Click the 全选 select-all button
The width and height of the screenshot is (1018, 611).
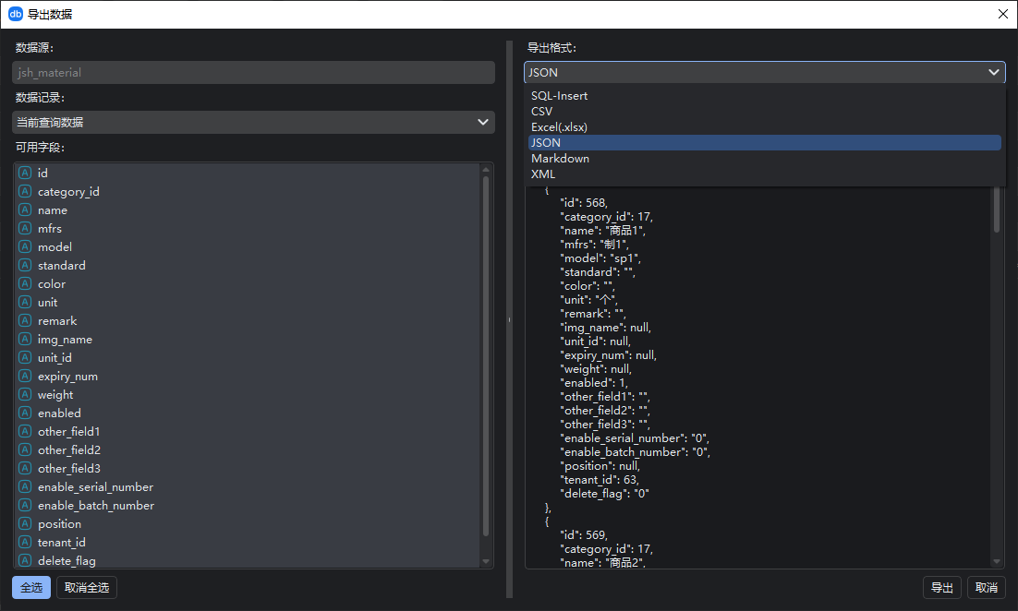[31, 588]
